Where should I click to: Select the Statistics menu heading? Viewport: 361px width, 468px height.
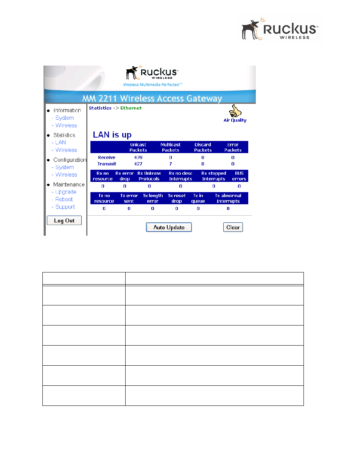(x=64, y=135)
